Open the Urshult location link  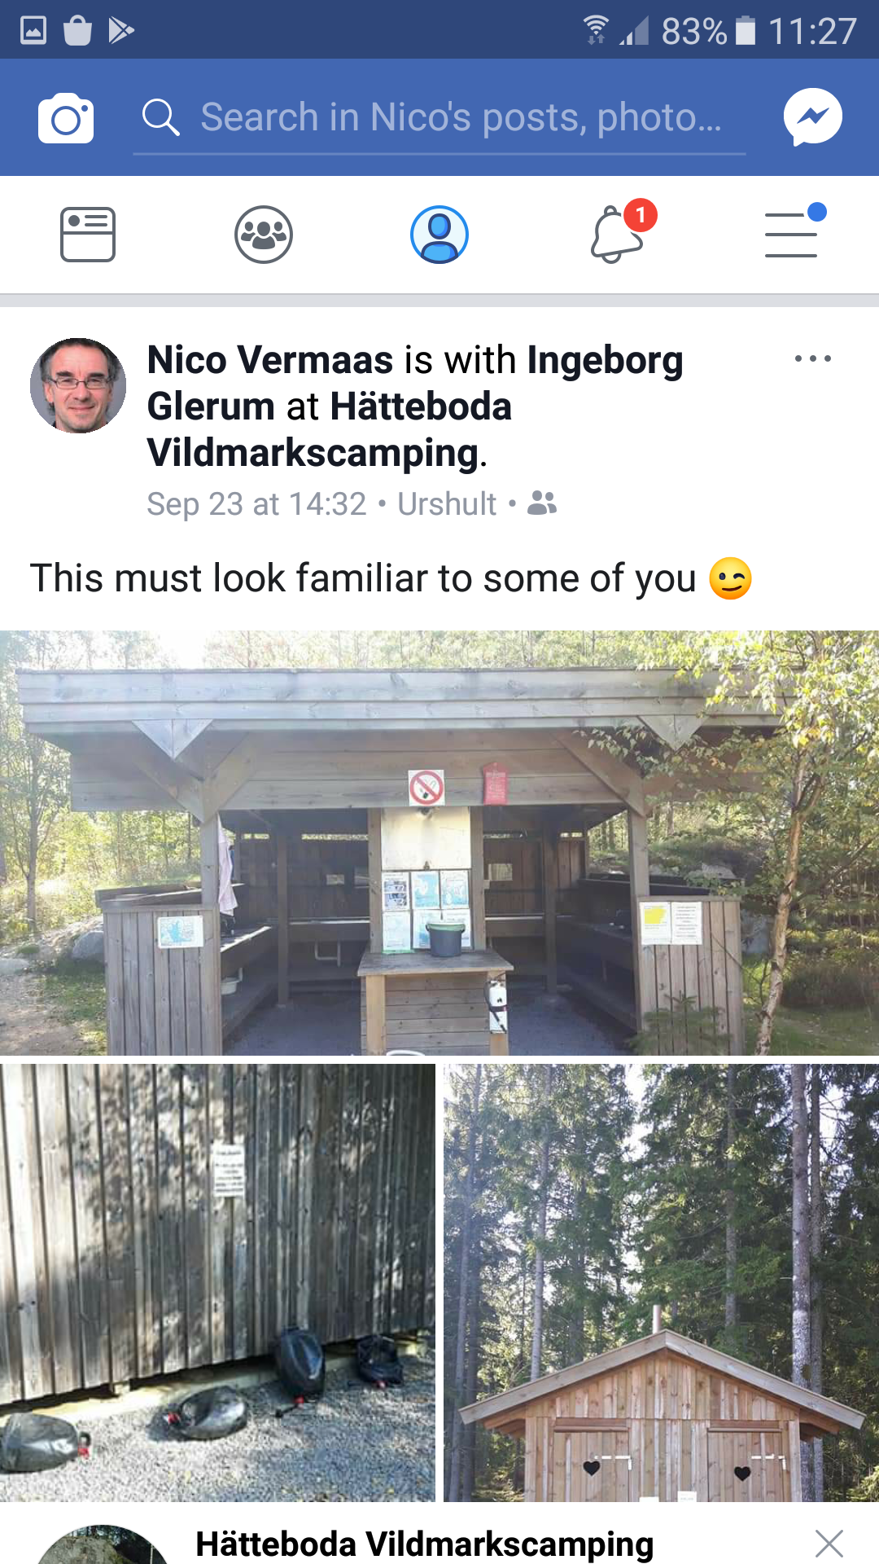pyautogui.click(x=447, y=504)
